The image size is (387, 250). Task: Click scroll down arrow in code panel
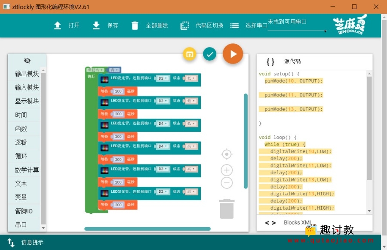tap(369, 211)
